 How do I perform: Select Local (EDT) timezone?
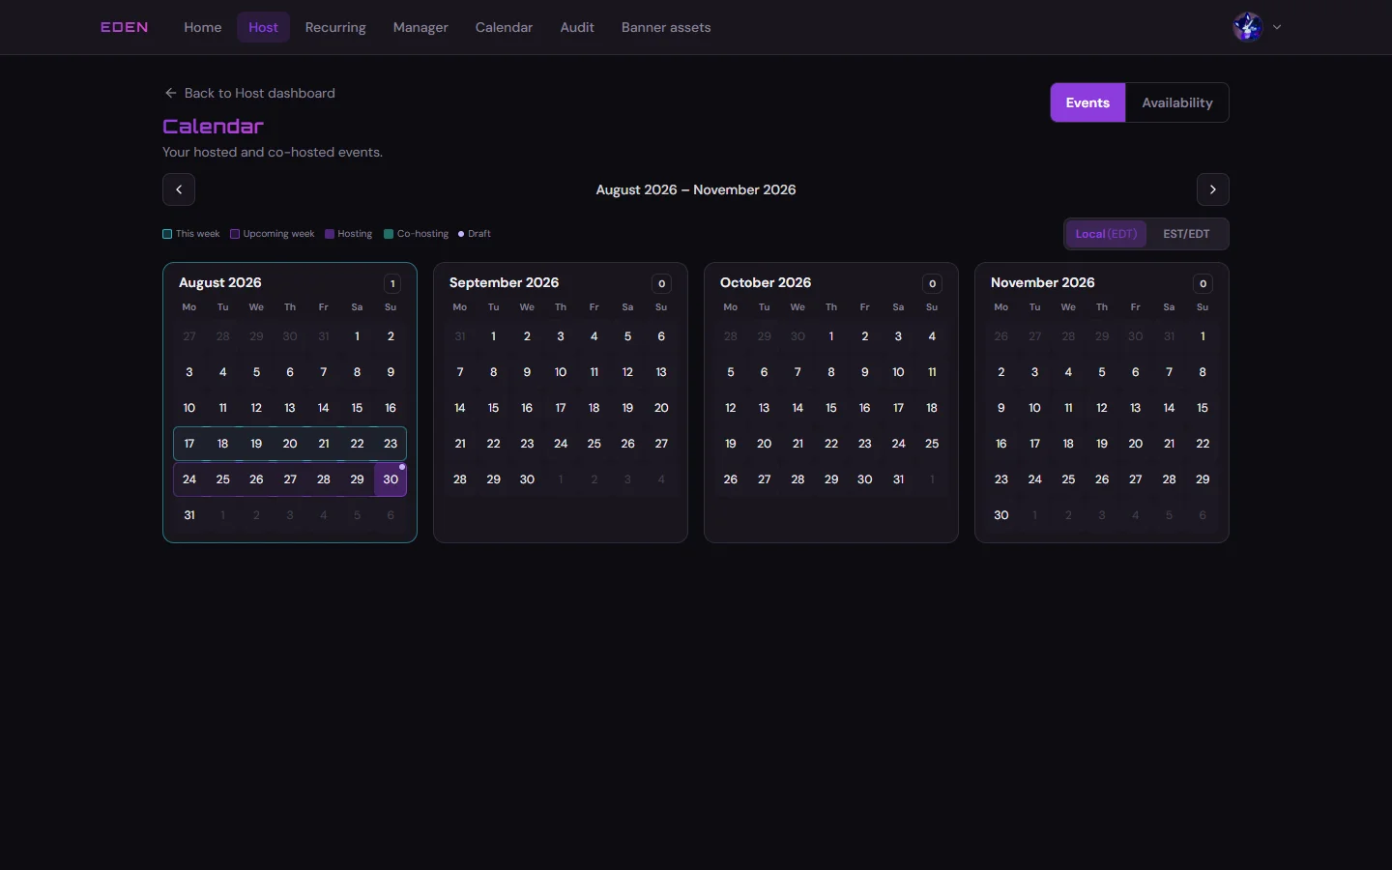1106,234
